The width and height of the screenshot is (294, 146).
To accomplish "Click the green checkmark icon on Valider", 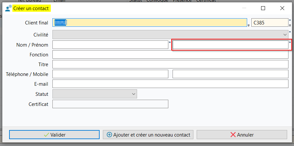I will coord(46,135).
